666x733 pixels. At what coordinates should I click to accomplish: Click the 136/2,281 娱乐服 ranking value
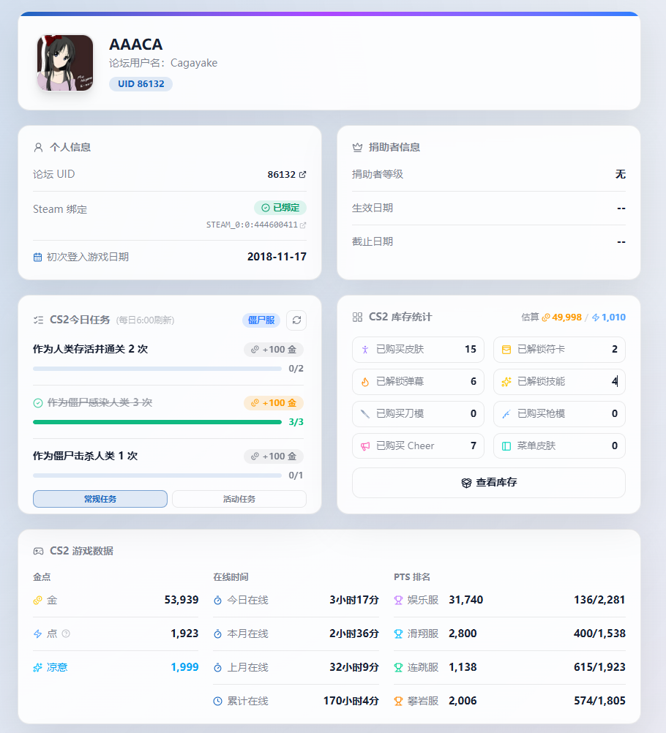click(599, 600)
